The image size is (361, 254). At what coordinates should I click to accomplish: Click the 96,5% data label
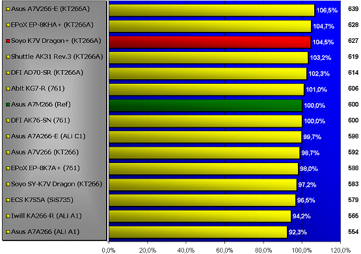click(x=306, y=201)
